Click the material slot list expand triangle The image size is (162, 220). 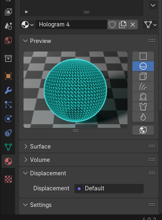point(26,12)
